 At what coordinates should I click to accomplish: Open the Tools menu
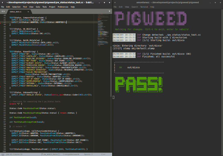[45, 7]
